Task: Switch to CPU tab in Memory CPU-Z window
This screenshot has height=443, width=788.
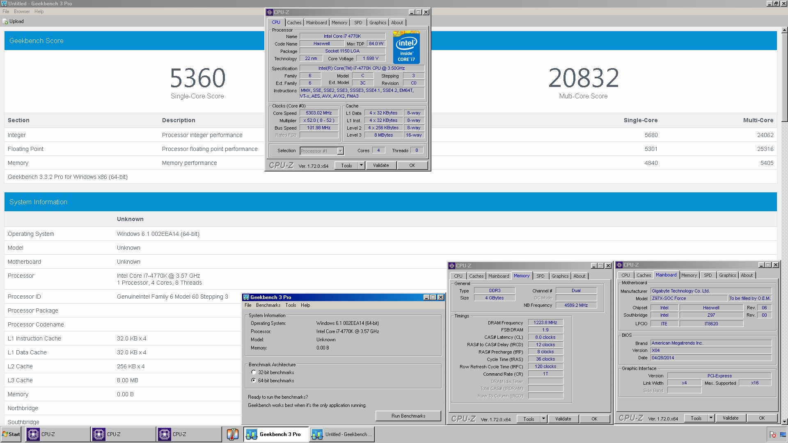Action: [x=458, y=276]
